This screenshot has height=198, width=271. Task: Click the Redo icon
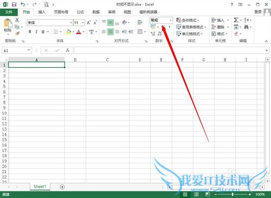35,4
